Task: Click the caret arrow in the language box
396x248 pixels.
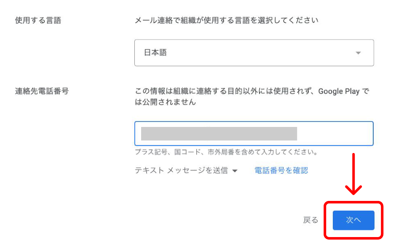Action: (x=358, y=53)
